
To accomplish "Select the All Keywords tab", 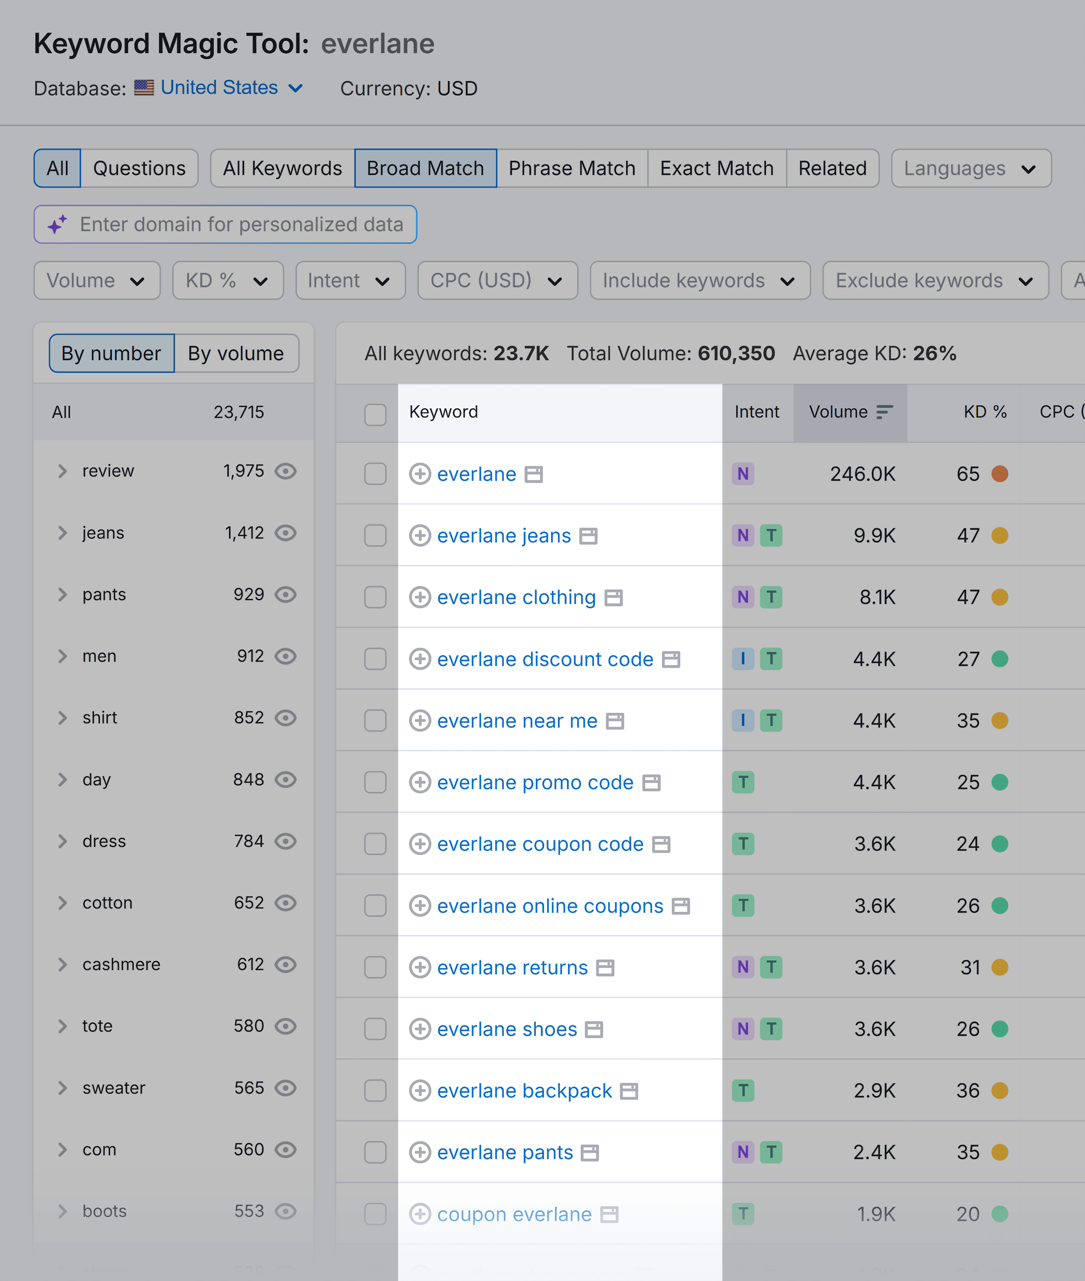I will pos(283,168).
